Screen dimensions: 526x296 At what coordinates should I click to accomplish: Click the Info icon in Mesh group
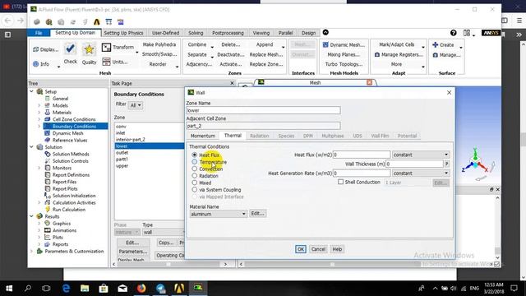(x=36, y=64)
